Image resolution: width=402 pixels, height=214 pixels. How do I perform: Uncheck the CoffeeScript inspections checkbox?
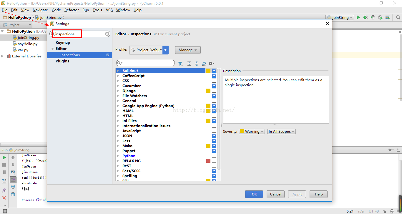coord(214,76)
